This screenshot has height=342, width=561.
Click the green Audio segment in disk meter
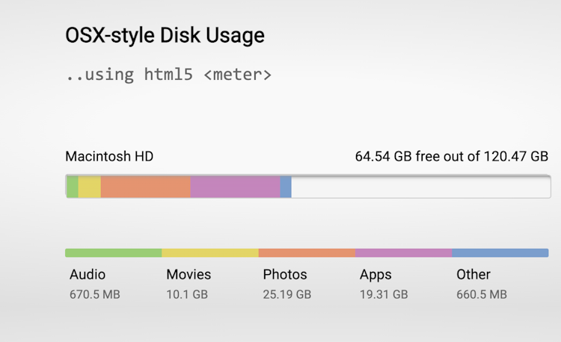tap(73, 187)
